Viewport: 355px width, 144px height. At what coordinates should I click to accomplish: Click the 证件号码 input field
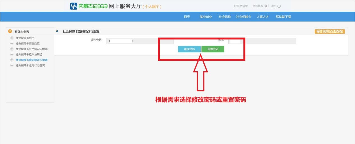click(140, 41)
